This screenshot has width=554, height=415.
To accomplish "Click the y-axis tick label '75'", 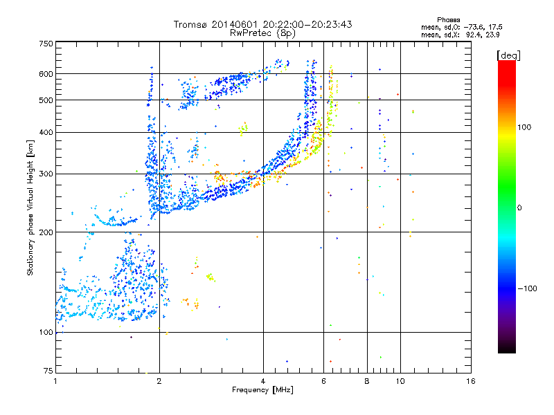I will click(48, 371).
